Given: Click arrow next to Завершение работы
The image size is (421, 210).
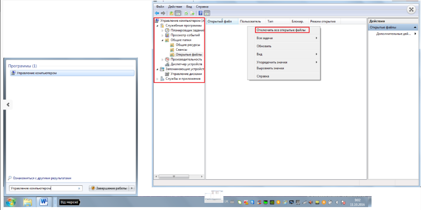Looking at the screenshot, I should click(x=132, y=188).
